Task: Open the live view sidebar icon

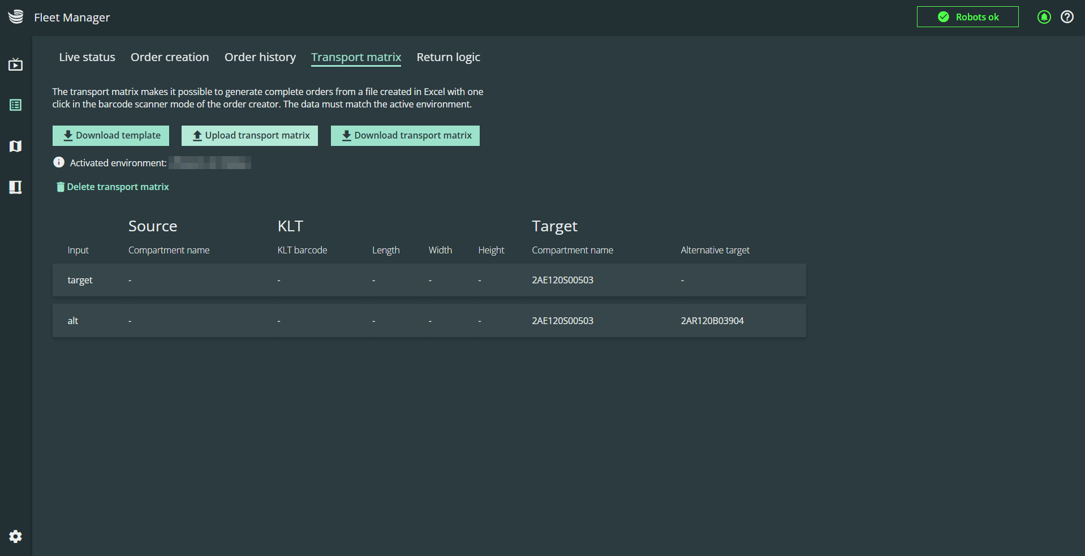Action: pos(16,64)
